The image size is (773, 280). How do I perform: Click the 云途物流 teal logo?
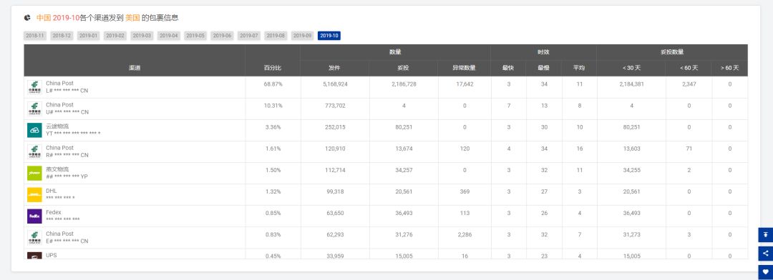point(34,131)
